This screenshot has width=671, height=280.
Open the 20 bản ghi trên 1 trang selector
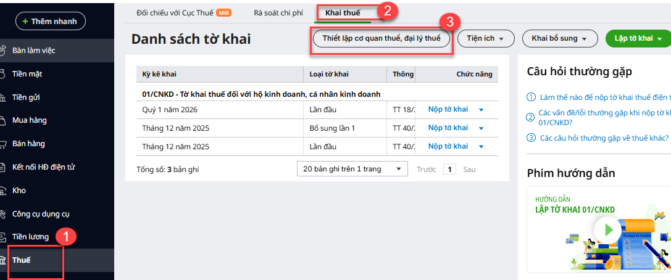pyautogui.click(x=352, y=168)
